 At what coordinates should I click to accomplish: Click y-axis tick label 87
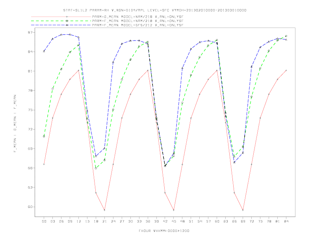pyautogui.click(x=30, y=32)
